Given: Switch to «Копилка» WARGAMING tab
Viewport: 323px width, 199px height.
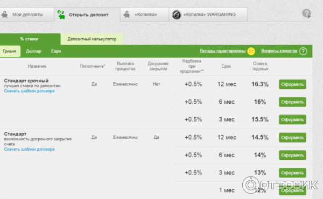Looking at the screenshot, I should (x=208, y=15).
